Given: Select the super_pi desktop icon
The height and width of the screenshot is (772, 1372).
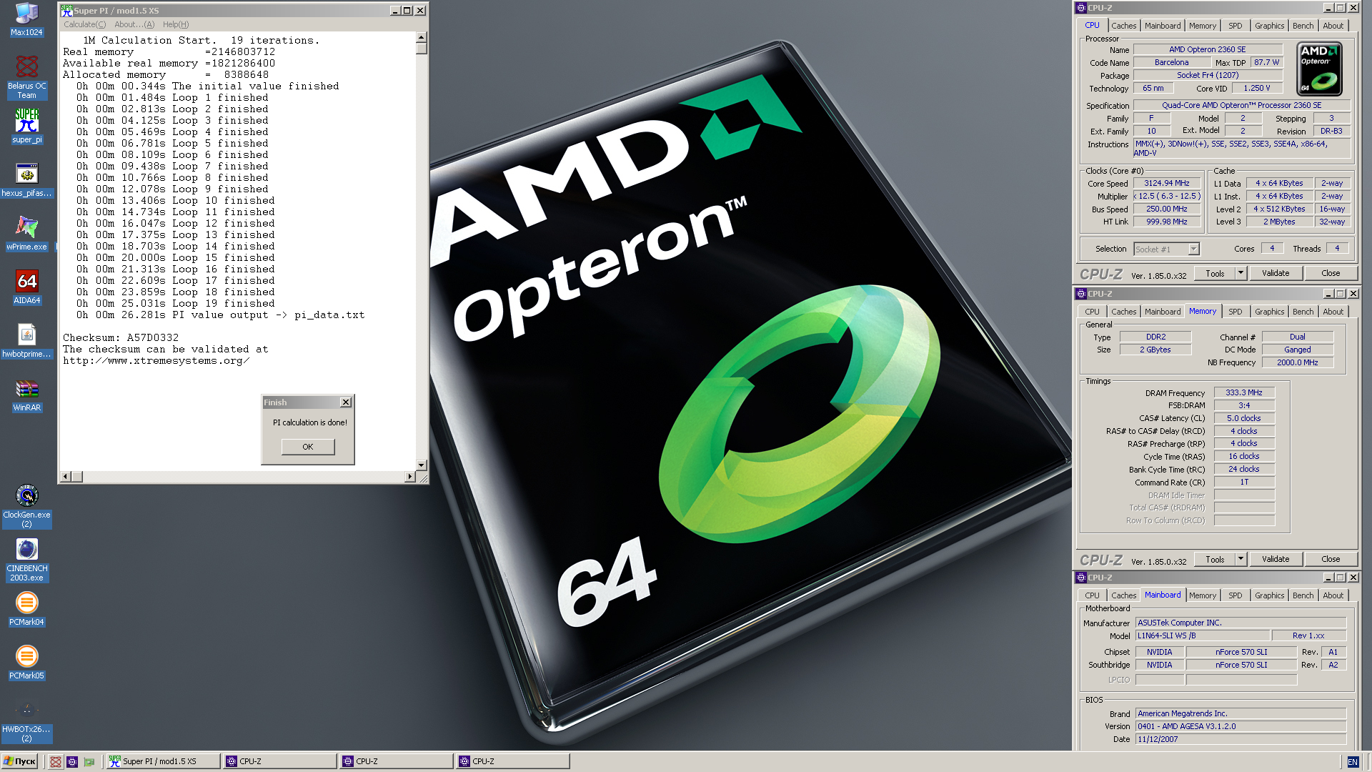Looking at the screenshot, I should pos(26,126).
